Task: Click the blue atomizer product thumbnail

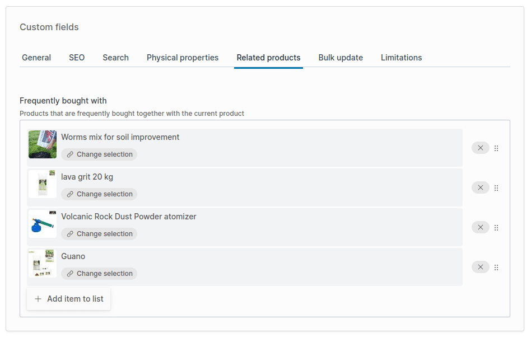Action: click(43, 224)
